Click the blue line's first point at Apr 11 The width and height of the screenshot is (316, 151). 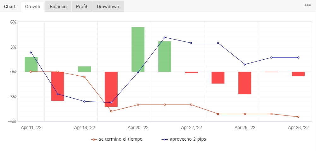31,52
